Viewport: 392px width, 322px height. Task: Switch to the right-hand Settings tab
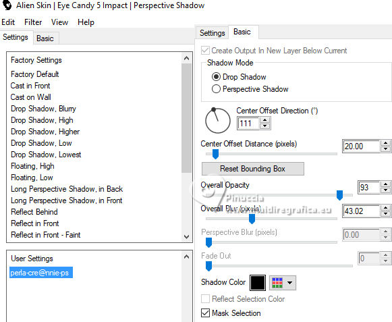pos(213,33)
